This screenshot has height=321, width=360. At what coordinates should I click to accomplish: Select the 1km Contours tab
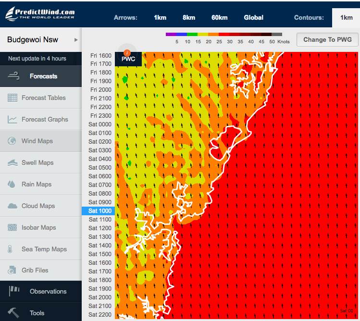(346, 18)
